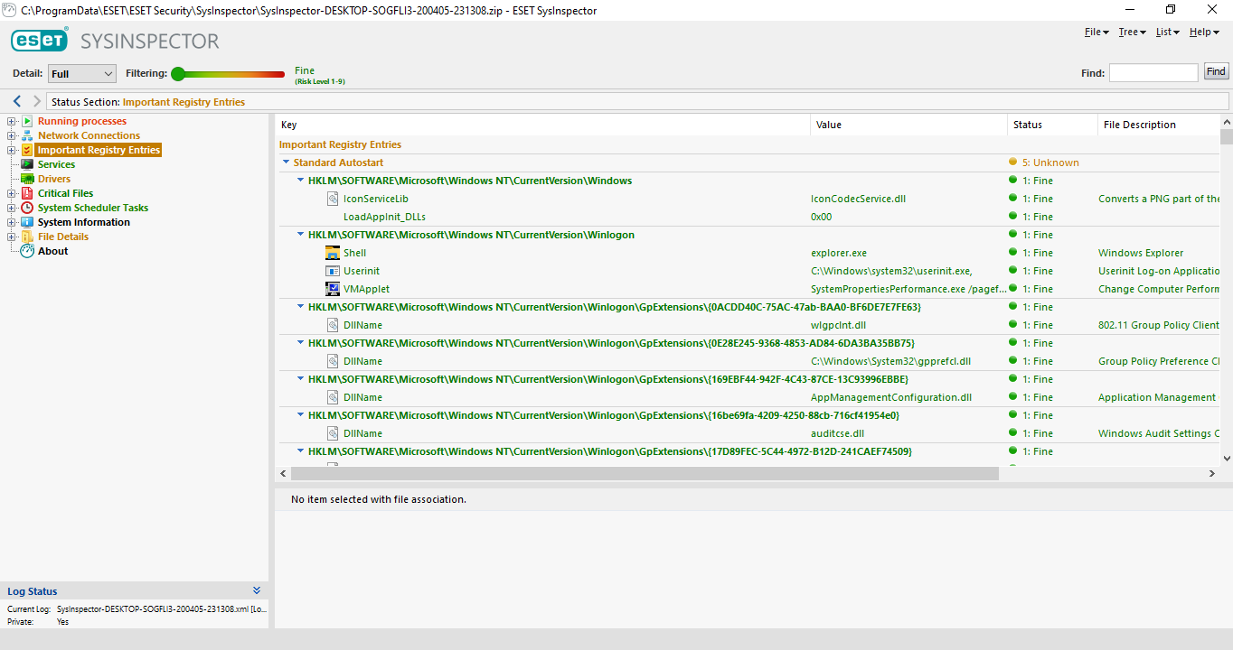The image size is (1233, 650).
Task: Navigate back with the left arrow
Action: click(17, 102)
